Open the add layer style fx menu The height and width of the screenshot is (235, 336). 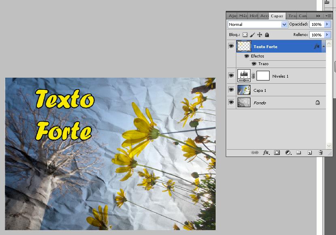tap(266, 152)
